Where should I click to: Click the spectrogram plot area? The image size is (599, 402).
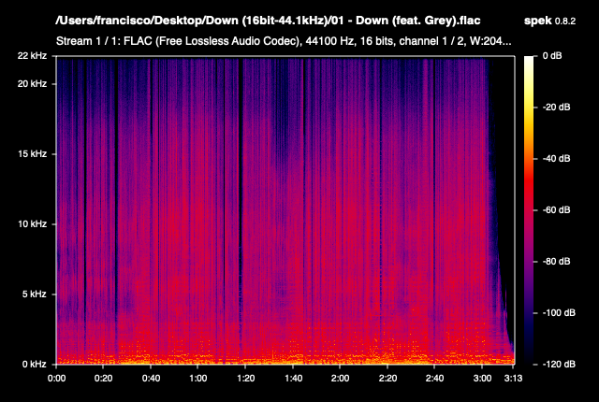pos(285,210)
